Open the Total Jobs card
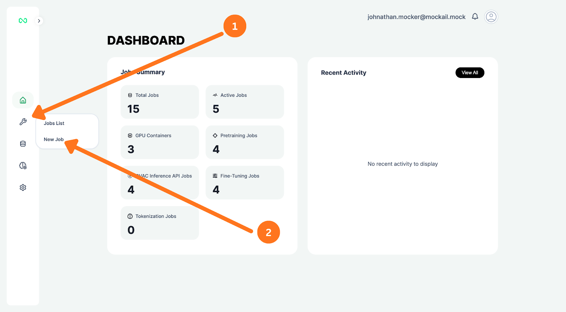The width and height of the screenshot is (566, 312). (160, 102)
